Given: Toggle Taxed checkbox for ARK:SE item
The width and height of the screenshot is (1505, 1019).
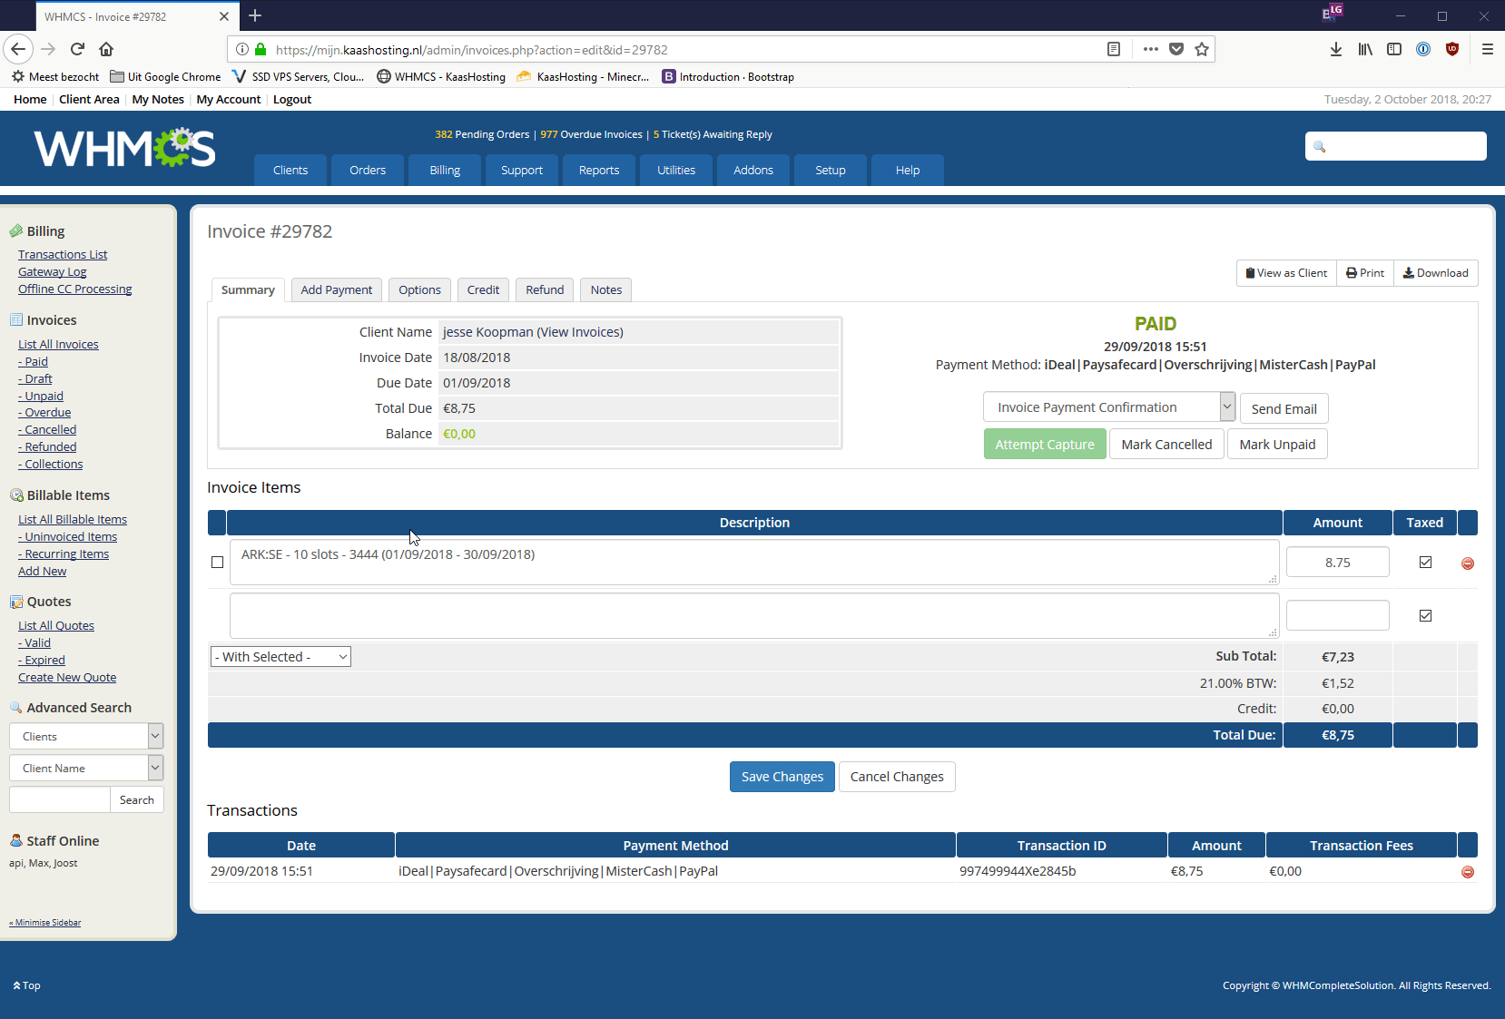Looking at the screenshot, I should coord(1425,563).
